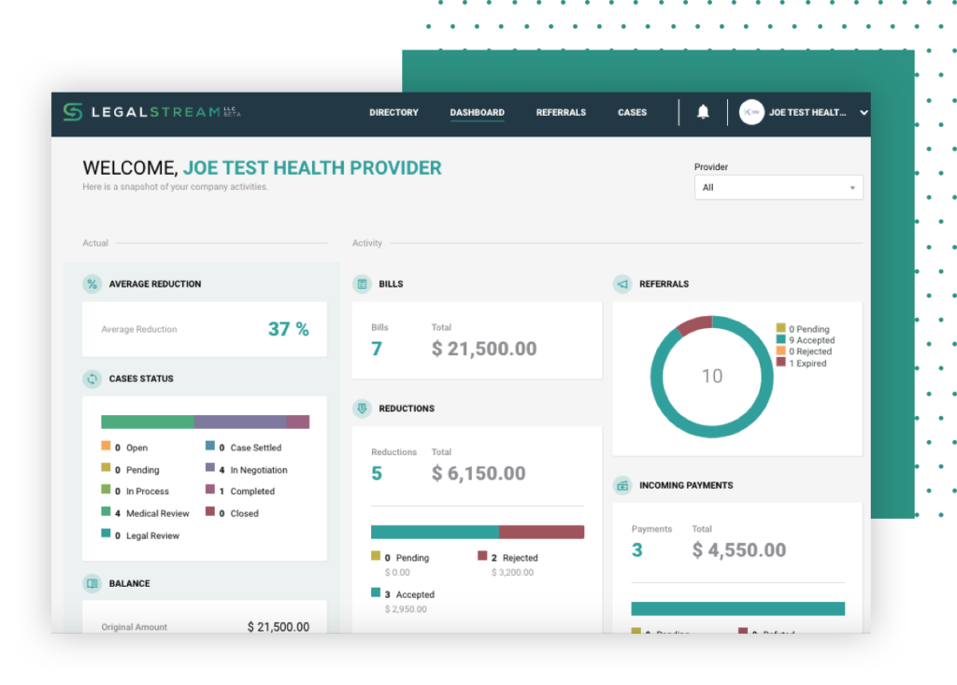Open the Referrals menu item
The width and height of the screenshot is (957, 685).
(x=561, y=112)
